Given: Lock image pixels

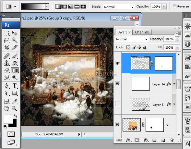Looking at the screenshot, I should [134, 47].
